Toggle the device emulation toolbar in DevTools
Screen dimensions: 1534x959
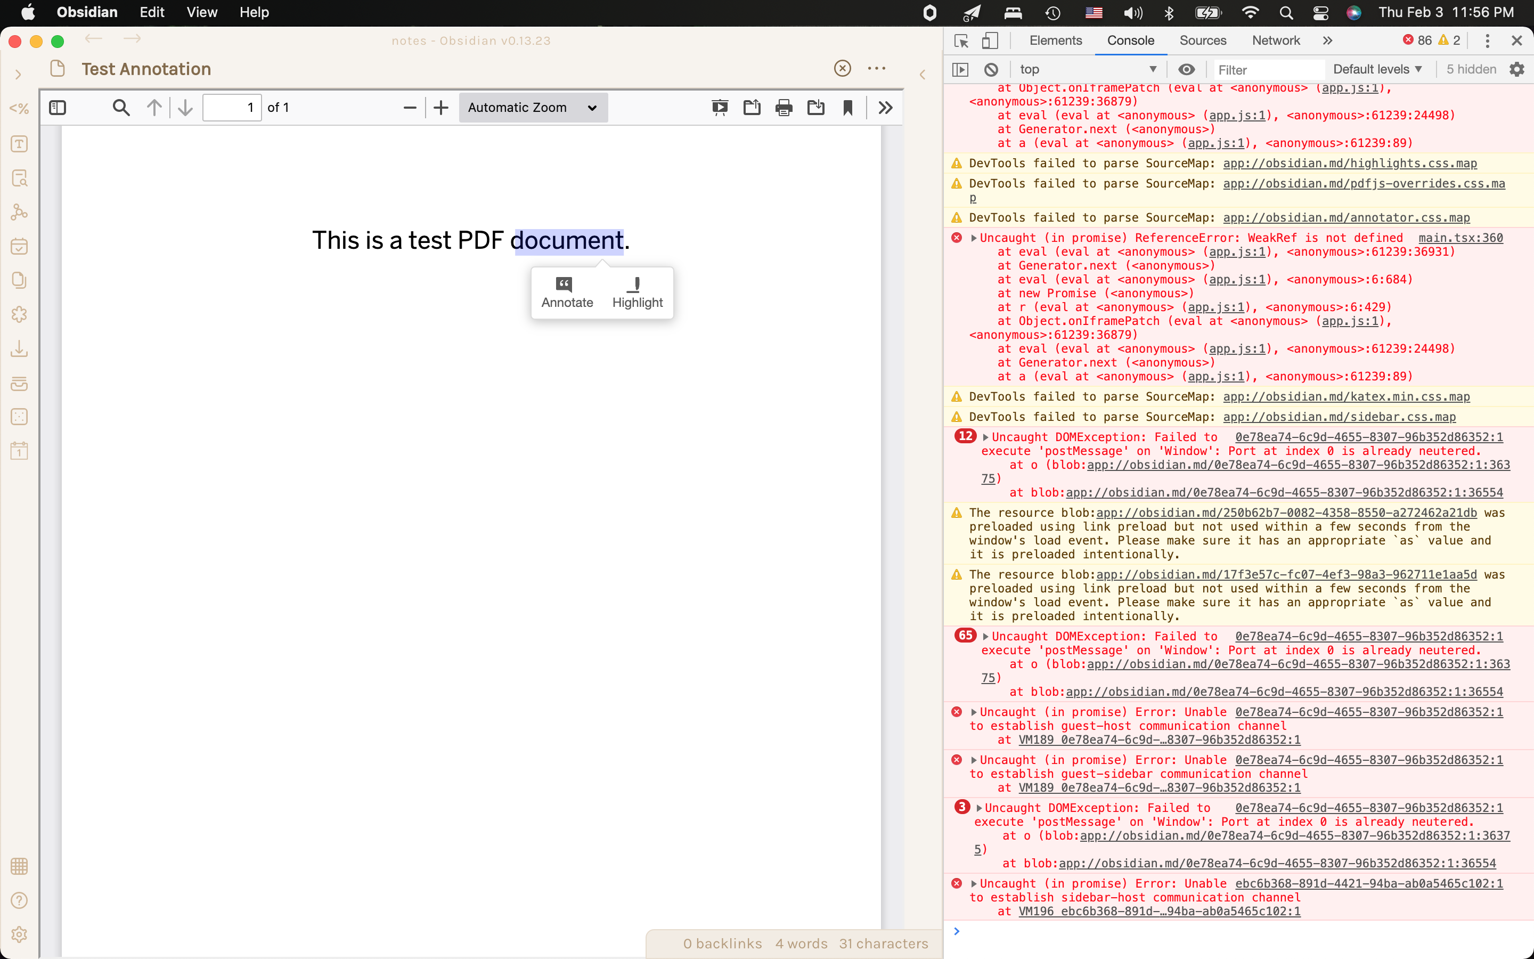point(990,40)
